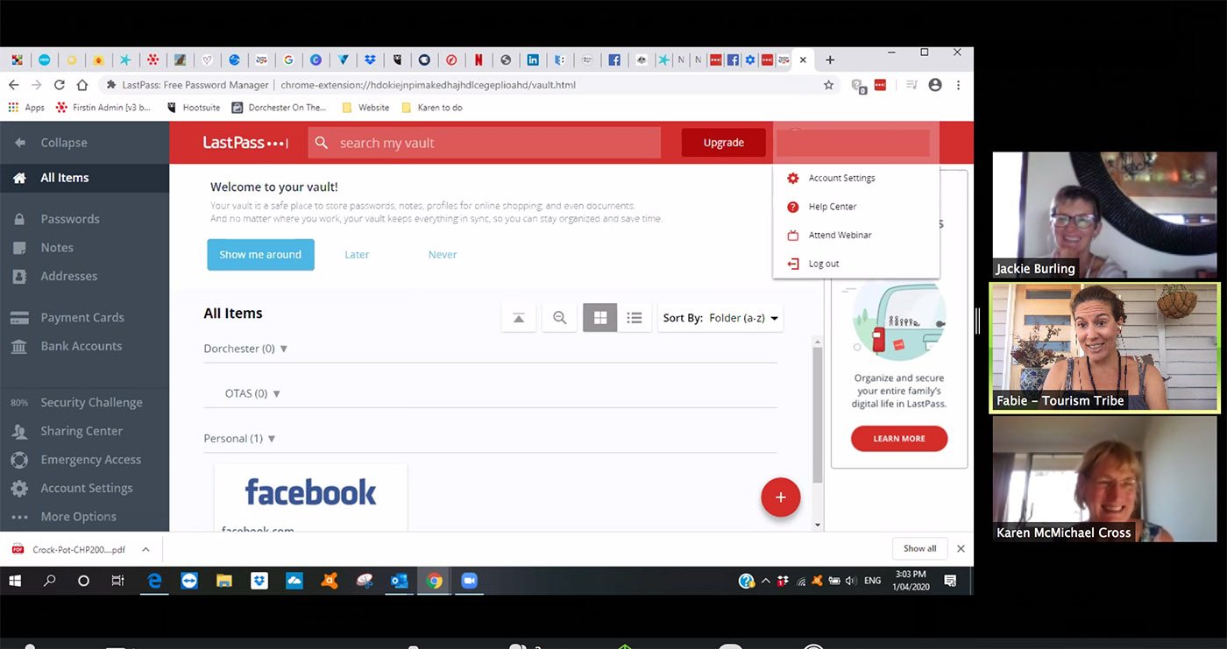Click the Later link
This screenshot has width=1227, height=649.
click(357, 255)
